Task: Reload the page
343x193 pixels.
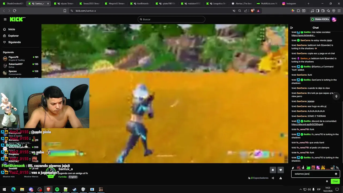Action: click(14, 11)
